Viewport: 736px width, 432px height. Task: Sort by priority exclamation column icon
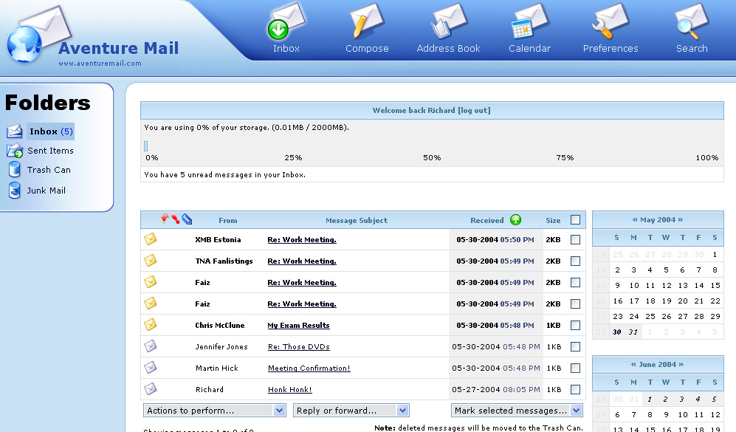175,219
